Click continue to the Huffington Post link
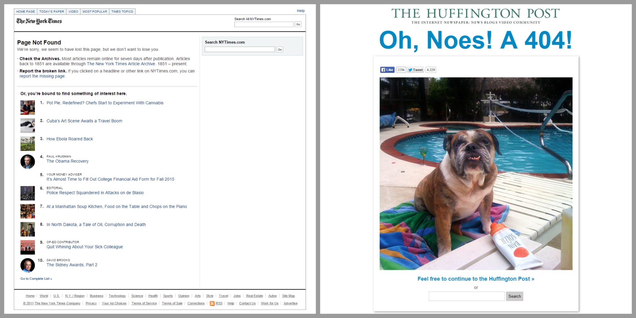Viewport: 636px width, 318px height. (476, 279)
